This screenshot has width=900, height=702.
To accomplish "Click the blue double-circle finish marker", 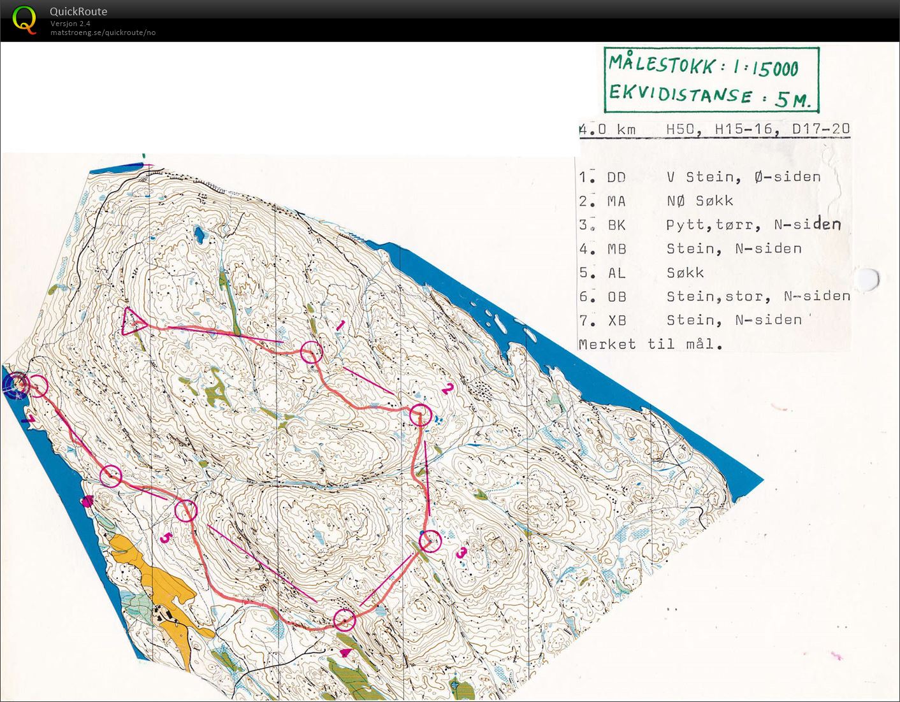I will point(15,384).
